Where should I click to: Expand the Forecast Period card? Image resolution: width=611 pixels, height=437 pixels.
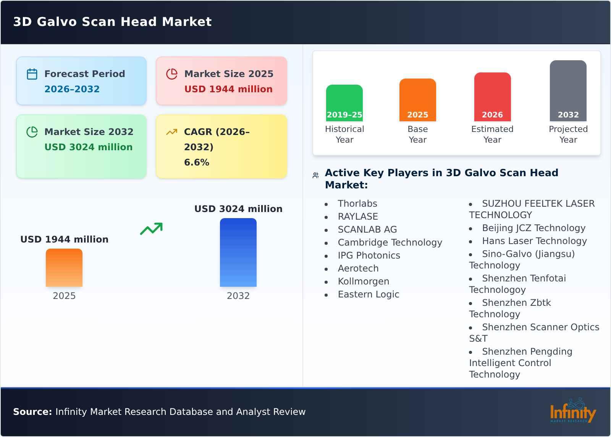81,80
